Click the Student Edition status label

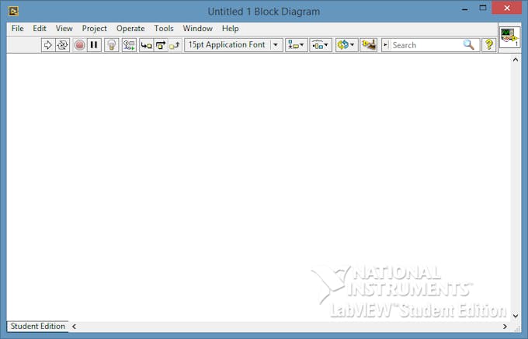pos(38,327)
